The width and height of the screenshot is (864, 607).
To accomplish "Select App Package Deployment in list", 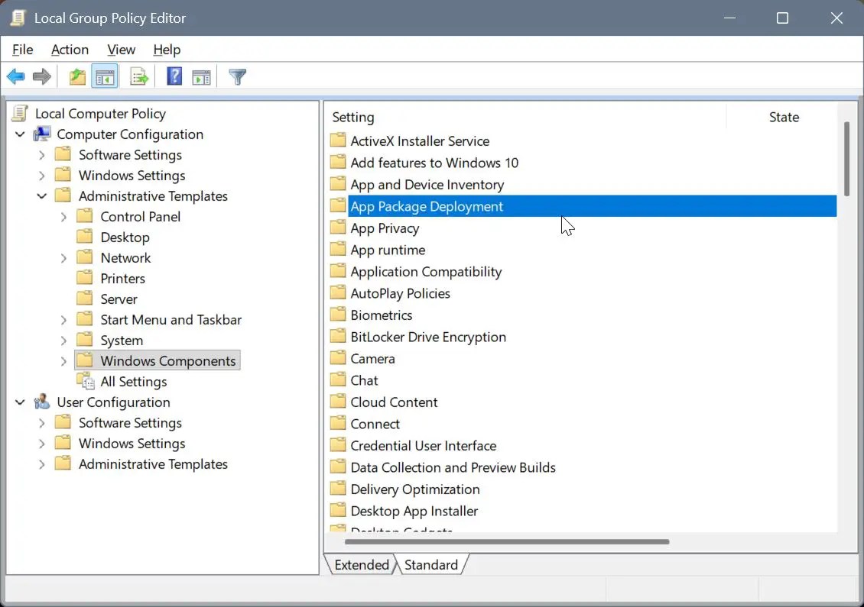I will click(x=583, y=206).
